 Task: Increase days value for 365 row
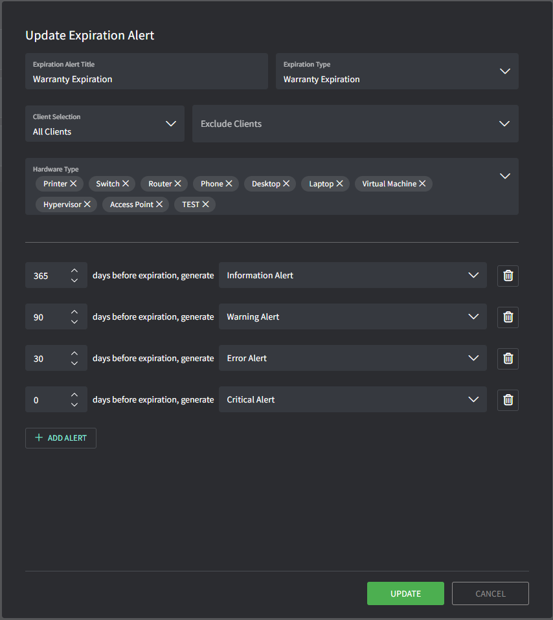[74, 270]
